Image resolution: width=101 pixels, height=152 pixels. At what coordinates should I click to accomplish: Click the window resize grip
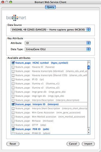99,150
